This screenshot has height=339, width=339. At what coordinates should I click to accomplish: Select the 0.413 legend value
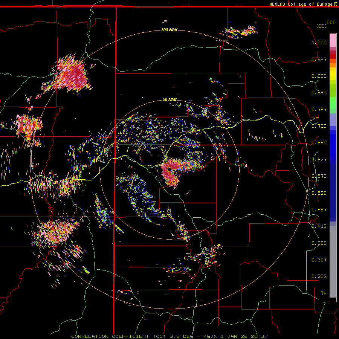click(x=319, y=226)
